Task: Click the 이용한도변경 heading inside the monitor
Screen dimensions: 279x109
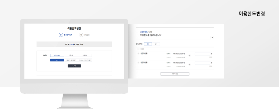Action: (x=74, y=29)
